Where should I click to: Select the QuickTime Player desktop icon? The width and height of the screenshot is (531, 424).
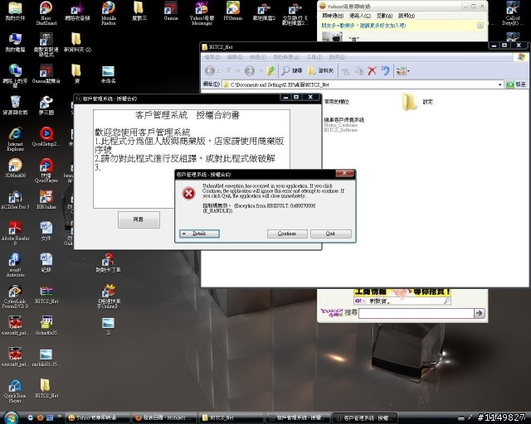point(15,391)
